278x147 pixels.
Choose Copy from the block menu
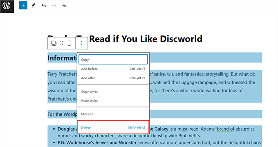tap(113, 60)
